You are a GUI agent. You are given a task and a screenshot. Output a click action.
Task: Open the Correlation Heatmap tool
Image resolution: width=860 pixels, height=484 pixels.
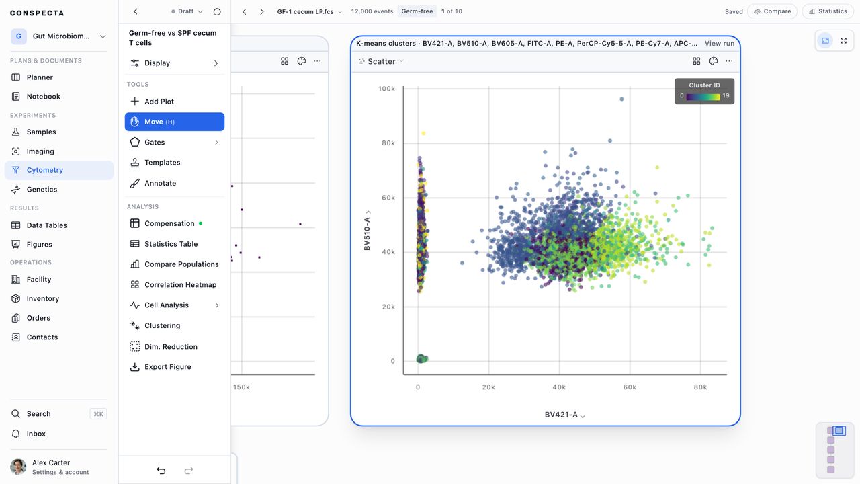point(175,285)
